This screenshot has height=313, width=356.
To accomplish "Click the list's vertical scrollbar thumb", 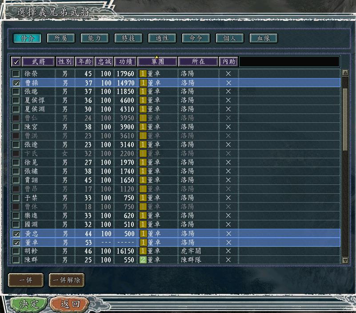I will (x=345, y=120).
